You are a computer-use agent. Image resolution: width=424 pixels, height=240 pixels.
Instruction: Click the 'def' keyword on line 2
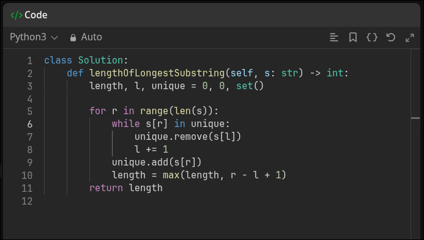[x=75, y=73]
